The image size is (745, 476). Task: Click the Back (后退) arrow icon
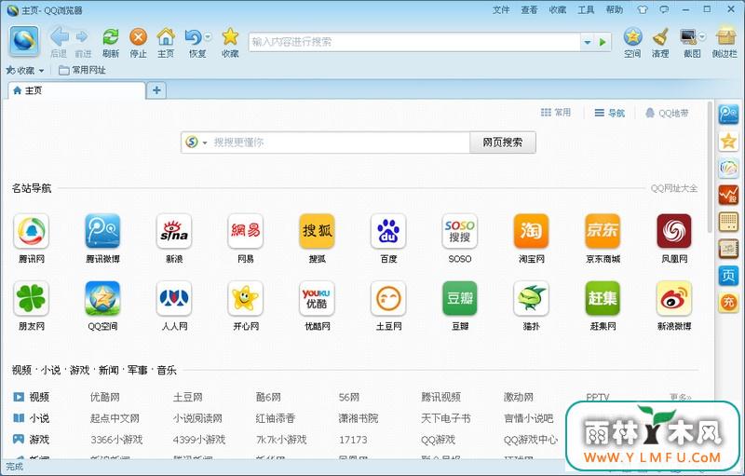tap(59, 36)
